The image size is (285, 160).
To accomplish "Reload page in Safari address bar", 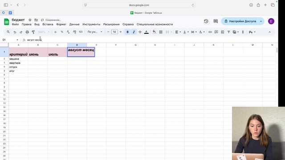I will tap(193, 5).
